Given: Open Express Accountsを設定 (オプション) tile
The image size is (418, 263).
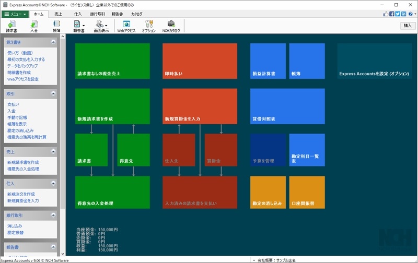Looking at the screenshot, I should pyautogui.click(x=375, y=61).
